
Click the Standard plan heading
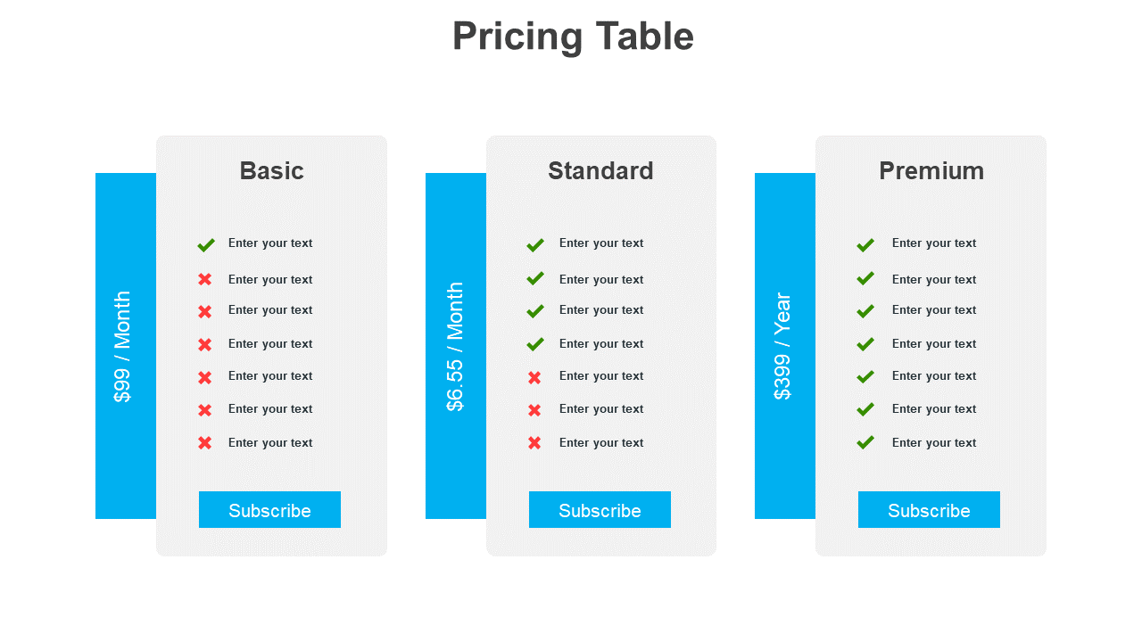[600, 171]
